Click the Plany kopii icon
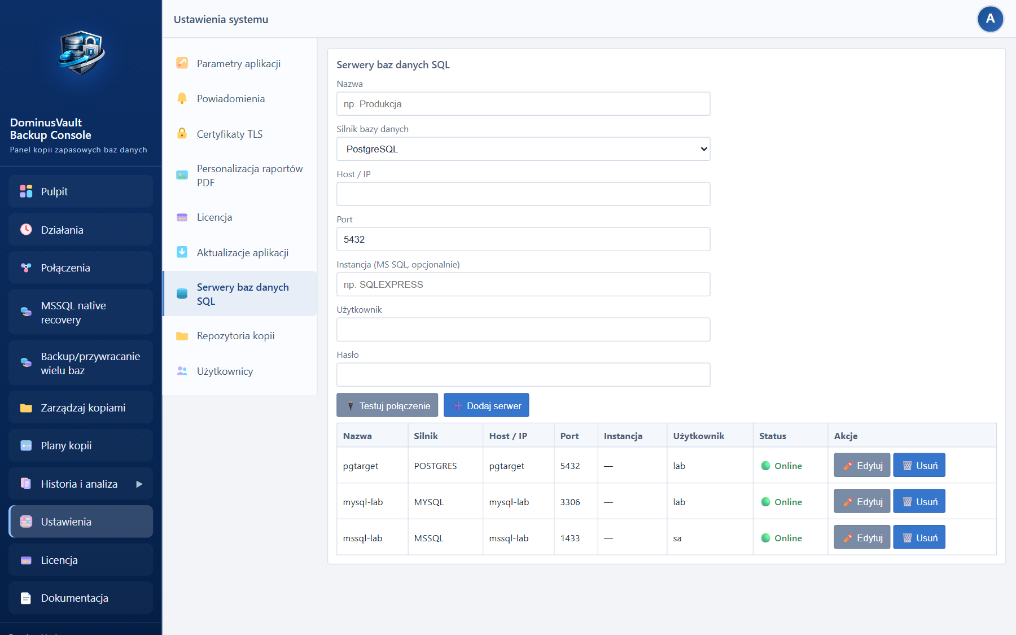1016x635 pixels. click(x=26, y=445)
